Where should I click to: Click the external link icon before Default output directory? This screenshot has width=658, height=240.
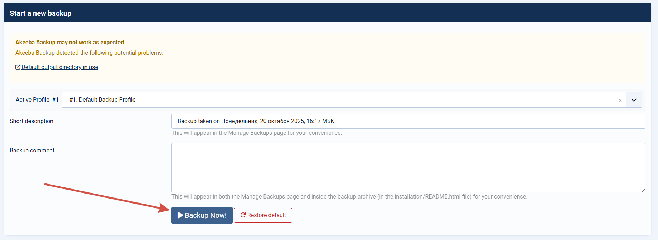tap(18, 67)
